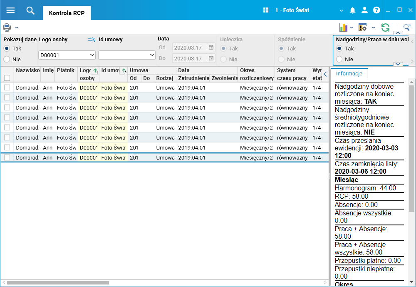This screenshot has width=416, height=287.
Task: Click the printer icon
Action: click(x=7, y=27)
